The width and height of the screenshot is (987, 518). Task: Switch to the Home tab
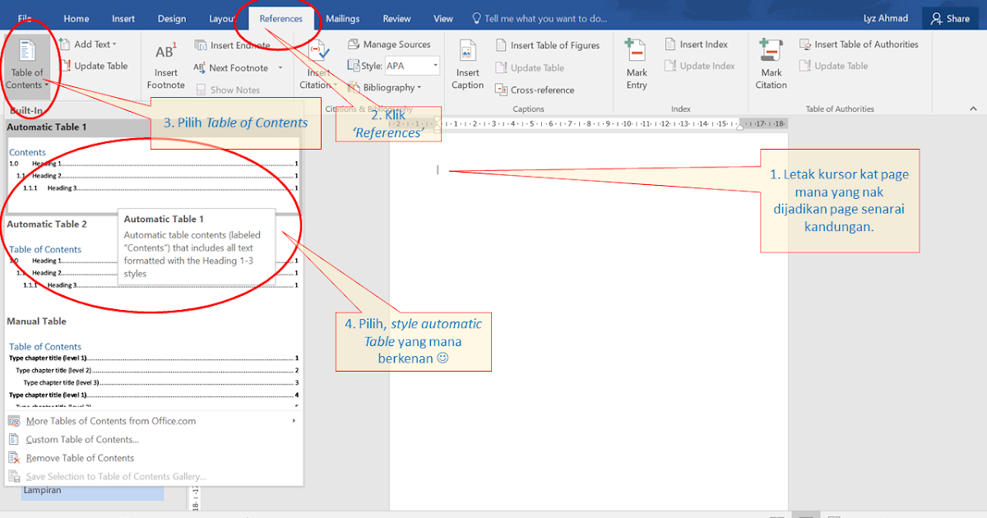(76, 18)
